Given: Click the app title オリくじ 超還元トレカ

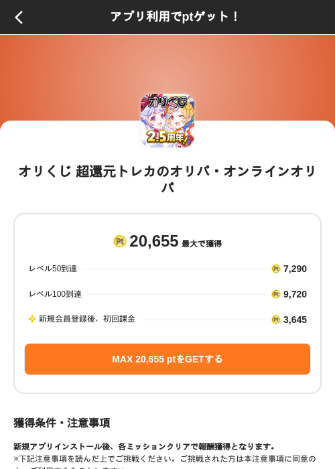Looking at the screenshot, I should point(167,179).
